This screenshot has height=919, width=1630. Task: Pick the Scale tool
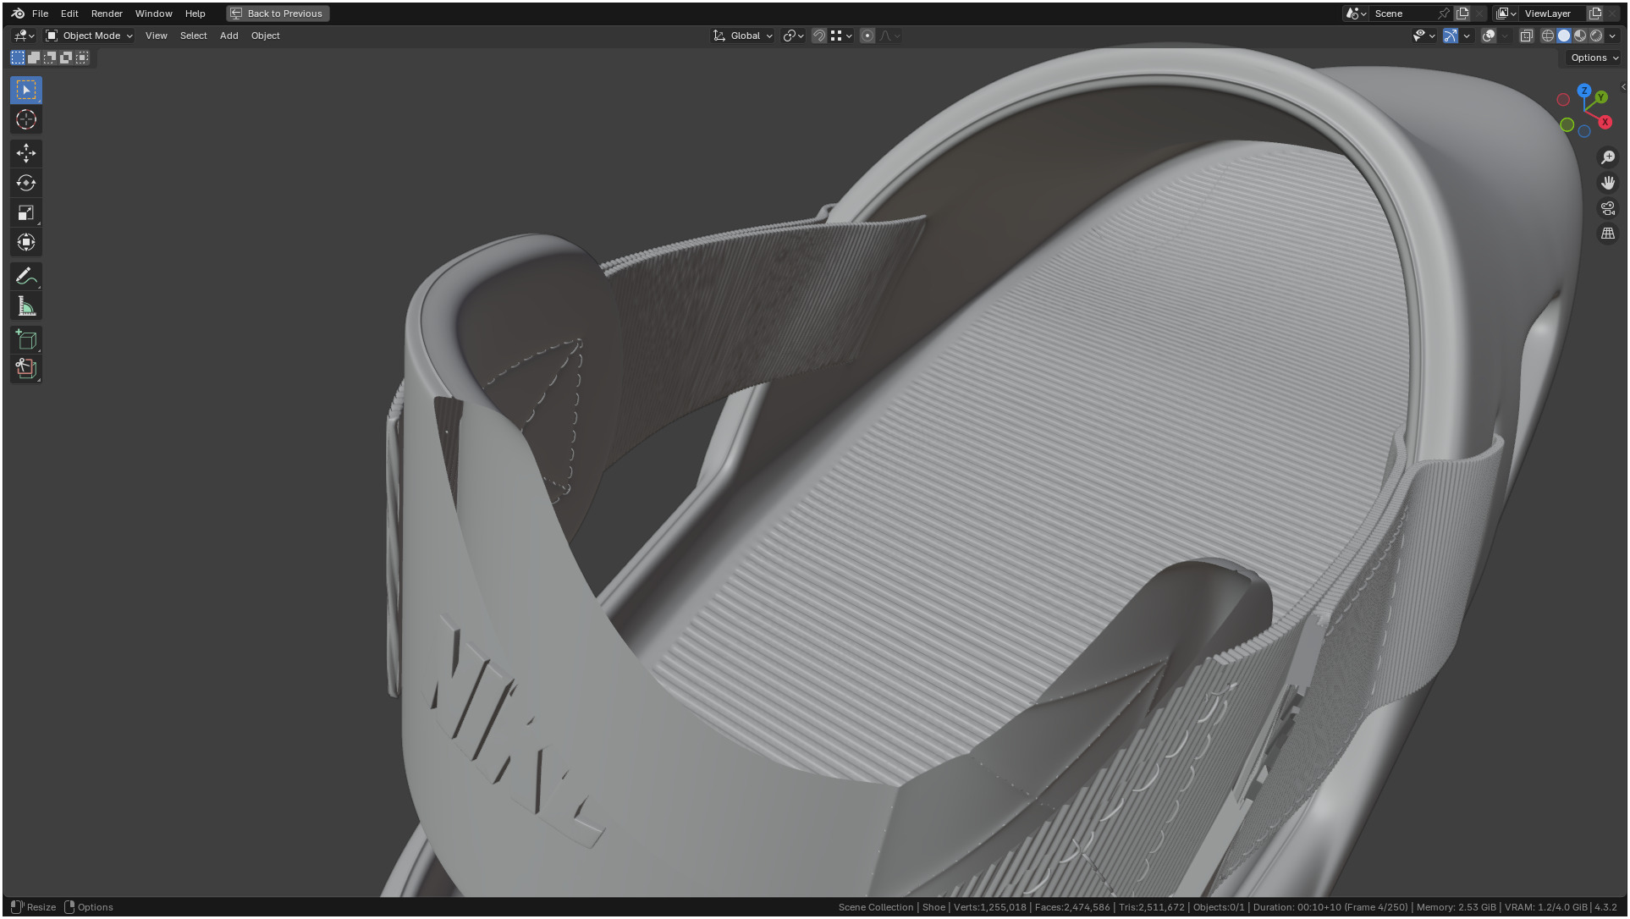26,212
